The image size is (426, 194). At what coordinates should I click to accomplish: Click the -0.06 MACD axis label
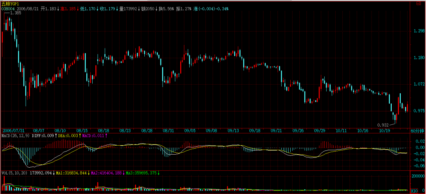tap(419, 166)
